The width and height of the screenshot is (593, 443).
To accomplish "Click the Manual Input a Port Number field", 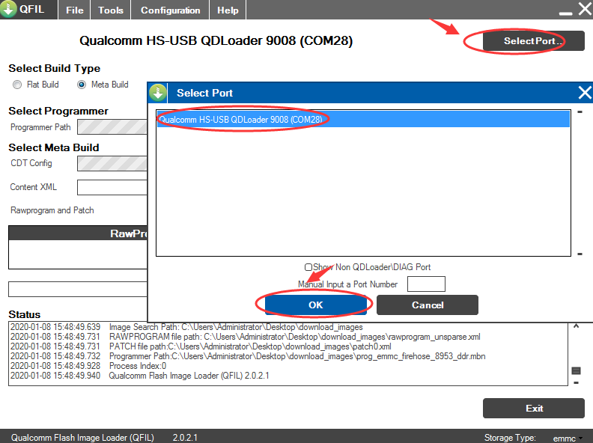I will point(426,284).
